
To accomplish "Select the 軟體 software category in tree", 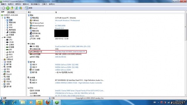I will click(x=8, y=79).
